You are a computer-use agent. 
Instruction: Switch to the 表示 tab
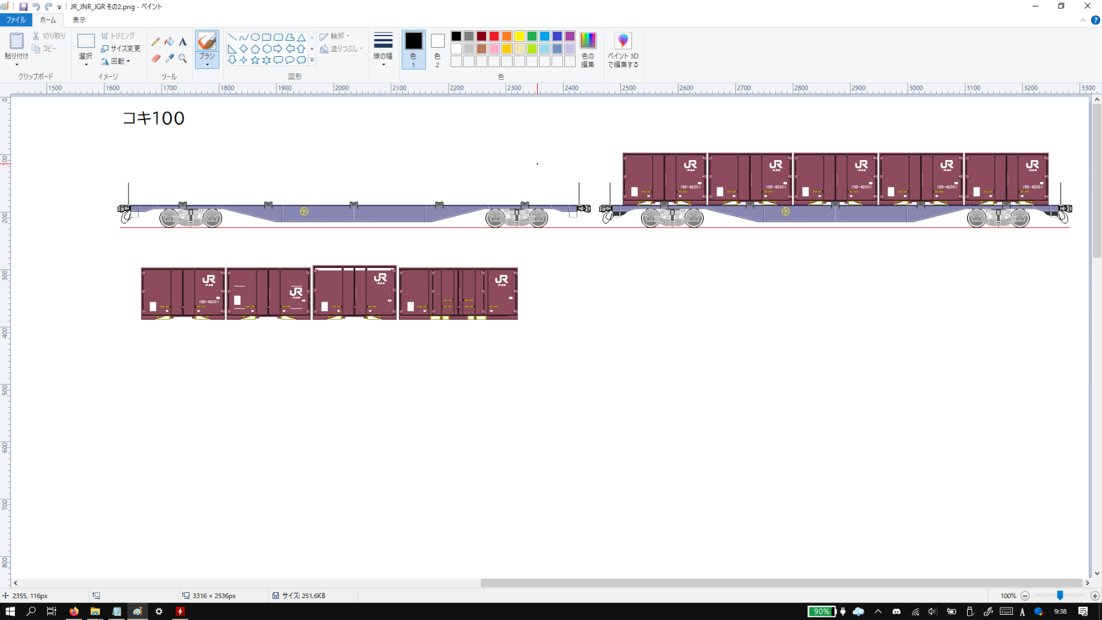(79, 20)
